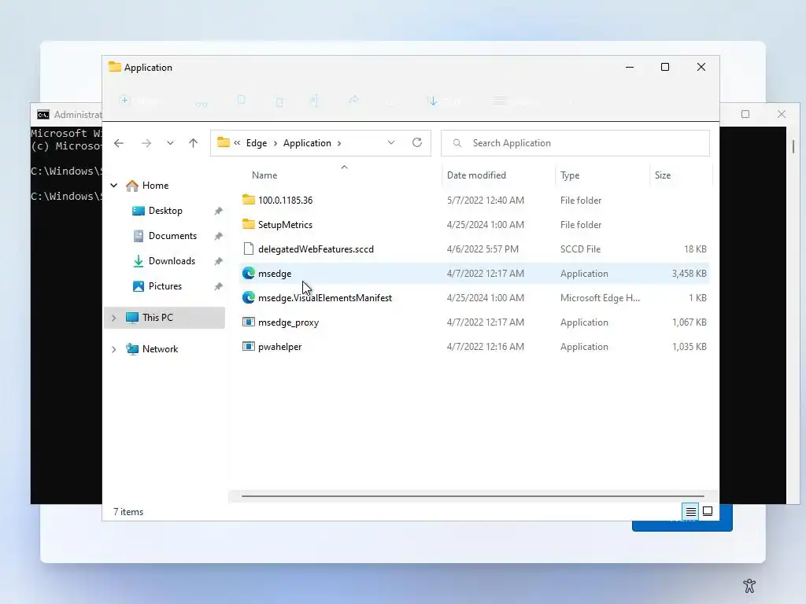Go forward with the right arrow button

[x=146, y=143]
